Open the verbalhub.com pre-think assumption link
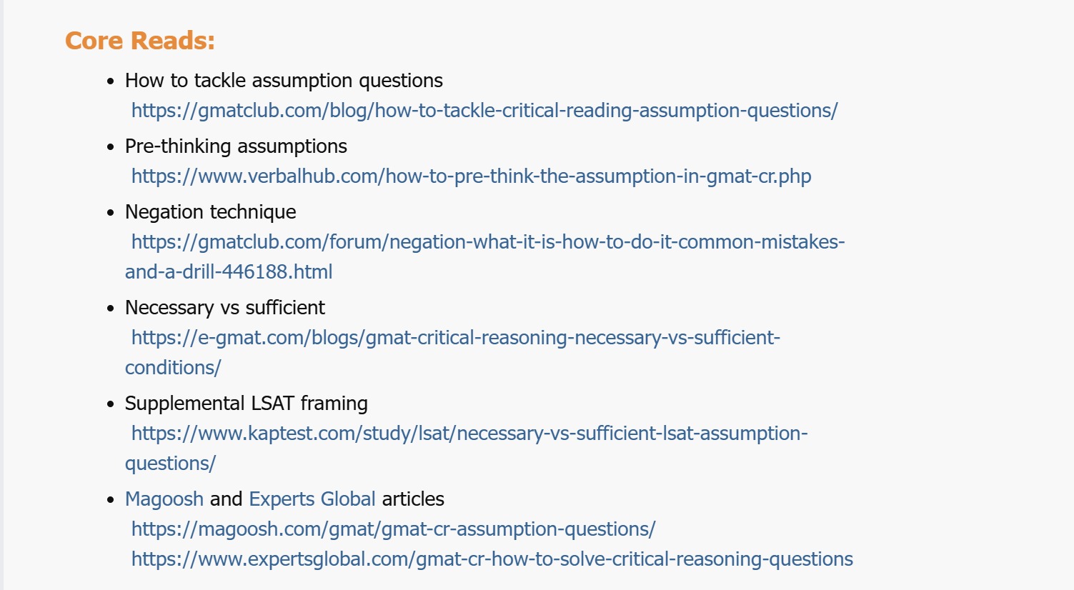1074x590 pixels. pos(471,176)
